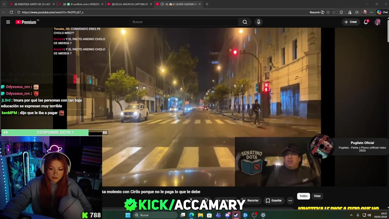Open a new browser tab
Image resolution: width=389 pixels, height=219 pixels.
pyautogui.click(x=207, y=4)
